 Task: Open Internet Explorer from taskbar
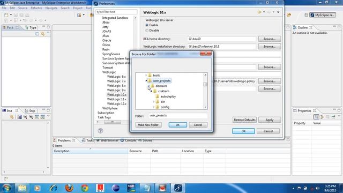tap(54, 188)
